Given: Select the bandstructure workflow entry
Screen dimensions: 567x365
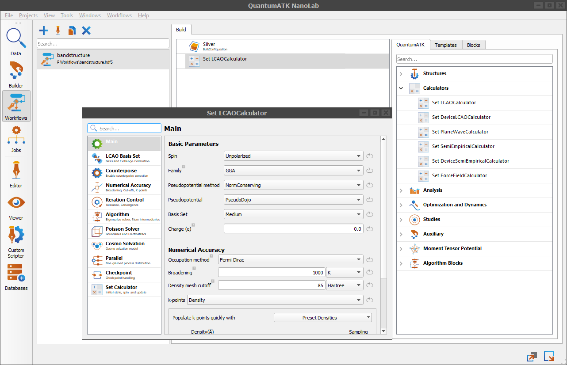Looking at the screenshot, I should 103,59.
